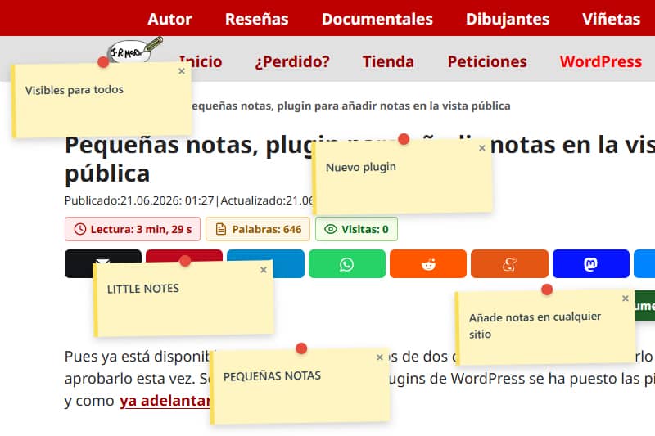
Task: Close the 'LITTLE NOTES' sticky note
Action: [x=264, y=270]
